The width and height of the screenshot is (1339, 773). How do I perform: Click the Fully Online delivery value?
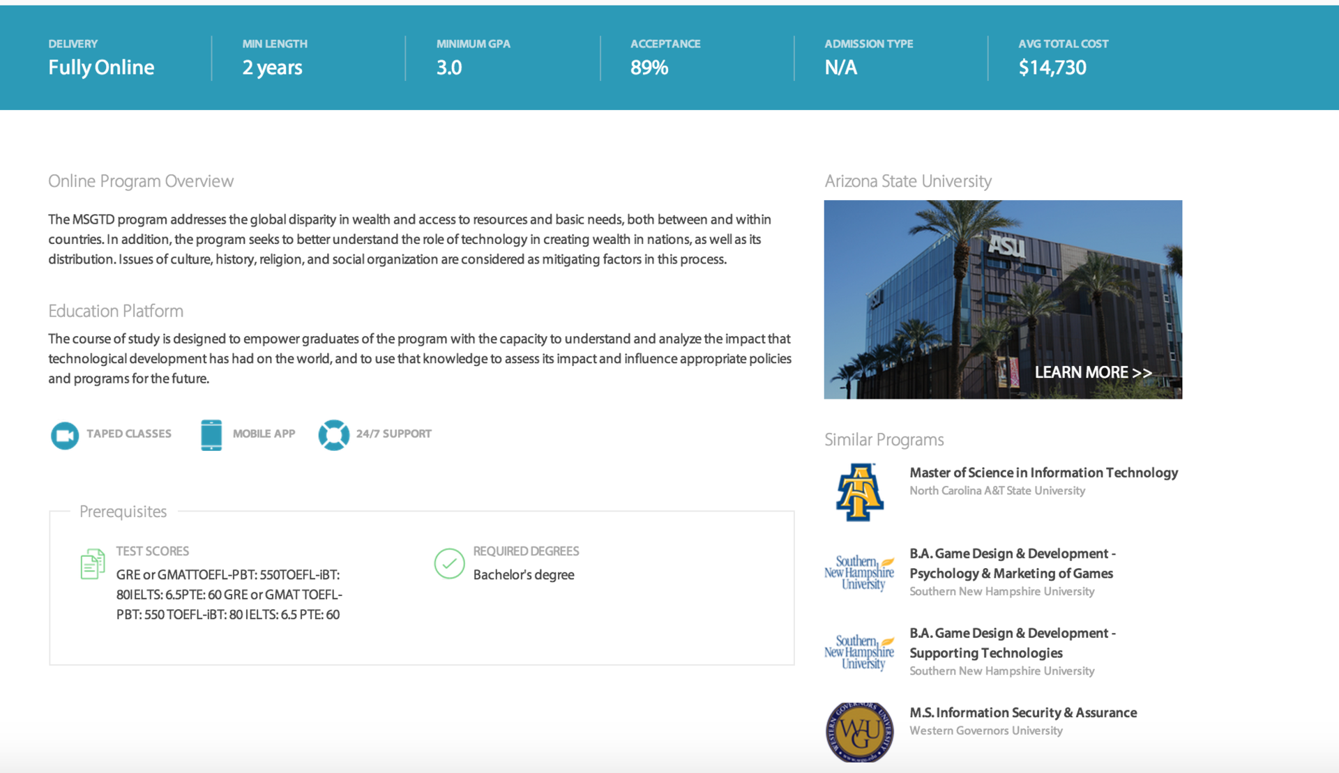click(101, 68)
